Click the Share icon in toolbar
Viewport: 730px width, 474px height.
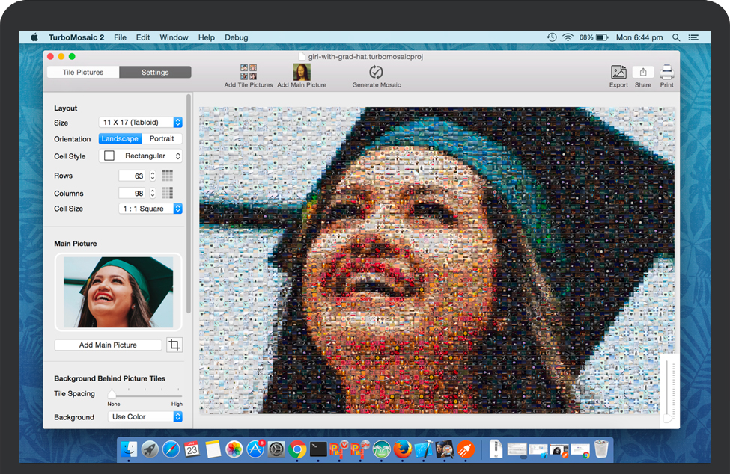tap(642, 73)
